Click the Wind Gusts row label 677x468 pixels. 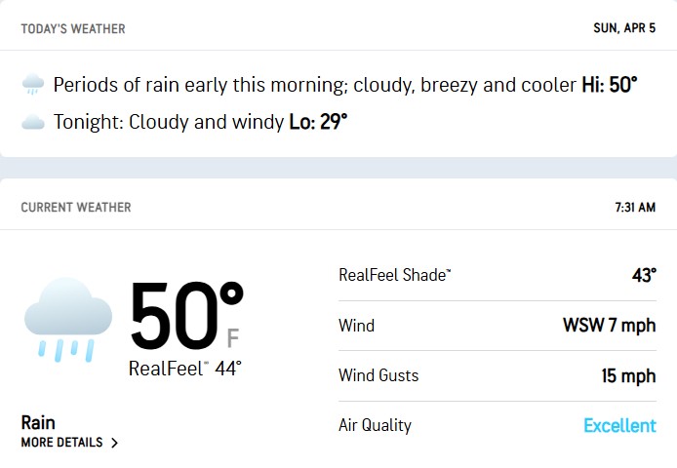click(378, 375)
